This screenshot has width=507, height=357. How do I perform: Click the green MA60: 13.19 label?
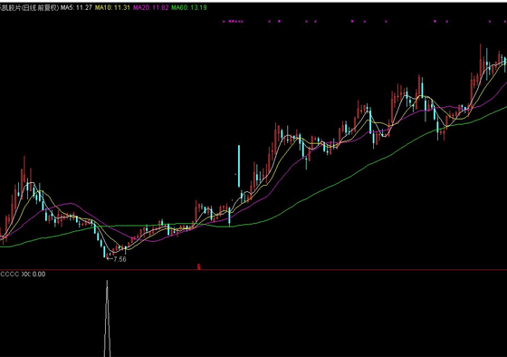point(189,7)
